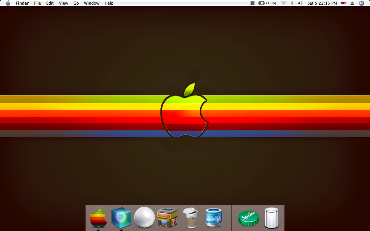Open the glowing blue cube Dock icon

point(121,217)
